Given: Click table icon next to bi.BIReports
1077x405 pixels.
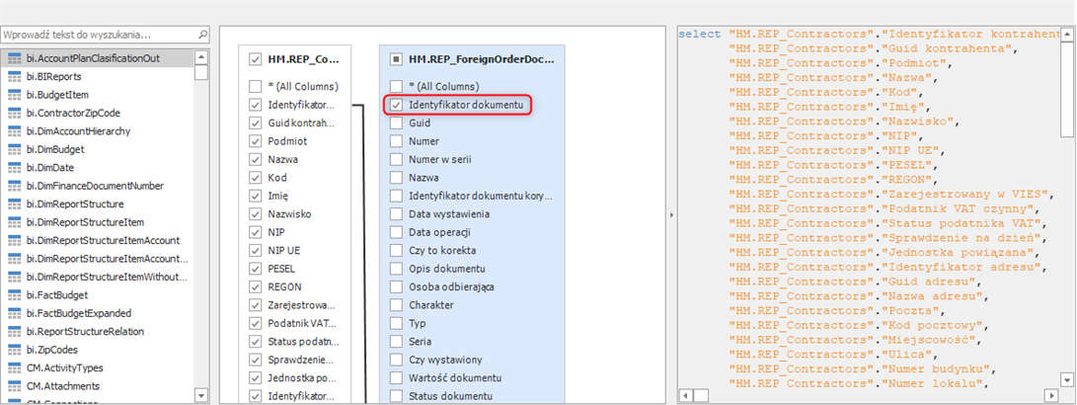Looking at the screenshot, I should click(x=15, y=76).
